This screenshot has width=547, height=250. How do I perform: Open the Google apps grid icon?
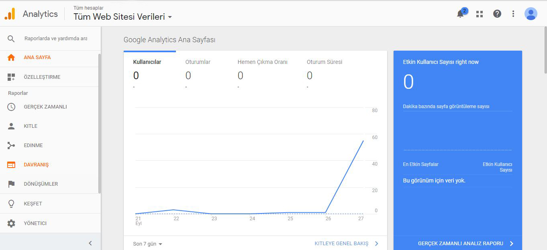tap(480, 14)
